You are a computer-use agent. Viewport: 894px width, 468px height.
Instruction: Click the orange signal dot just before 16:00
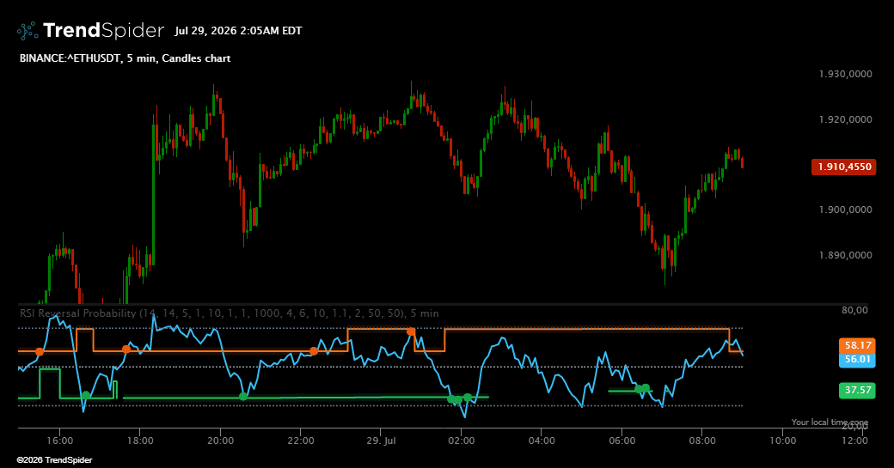point(40,352)
